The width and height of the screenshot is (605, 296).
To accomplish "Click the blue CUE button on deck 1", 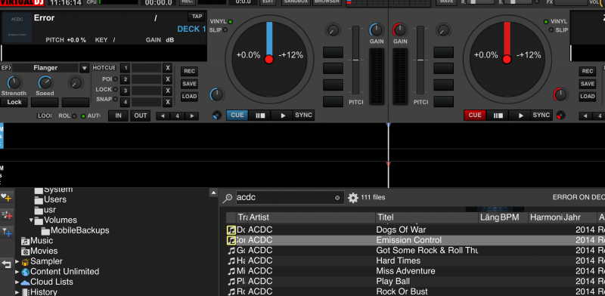I will 237,116.
